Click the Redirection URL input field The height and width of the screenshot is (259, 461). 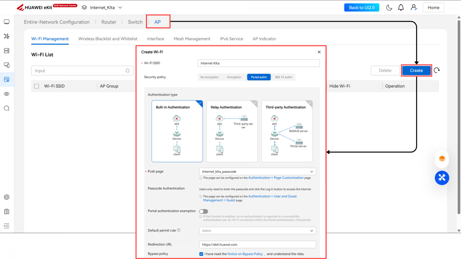click(x=257, y=245)
